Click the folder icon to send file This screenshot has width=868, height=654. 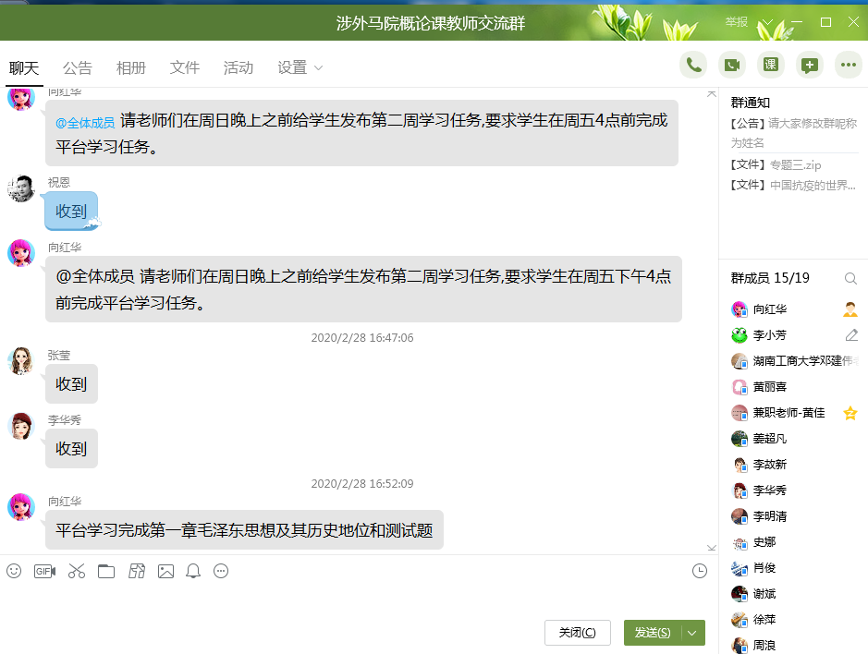click(106, 571)
